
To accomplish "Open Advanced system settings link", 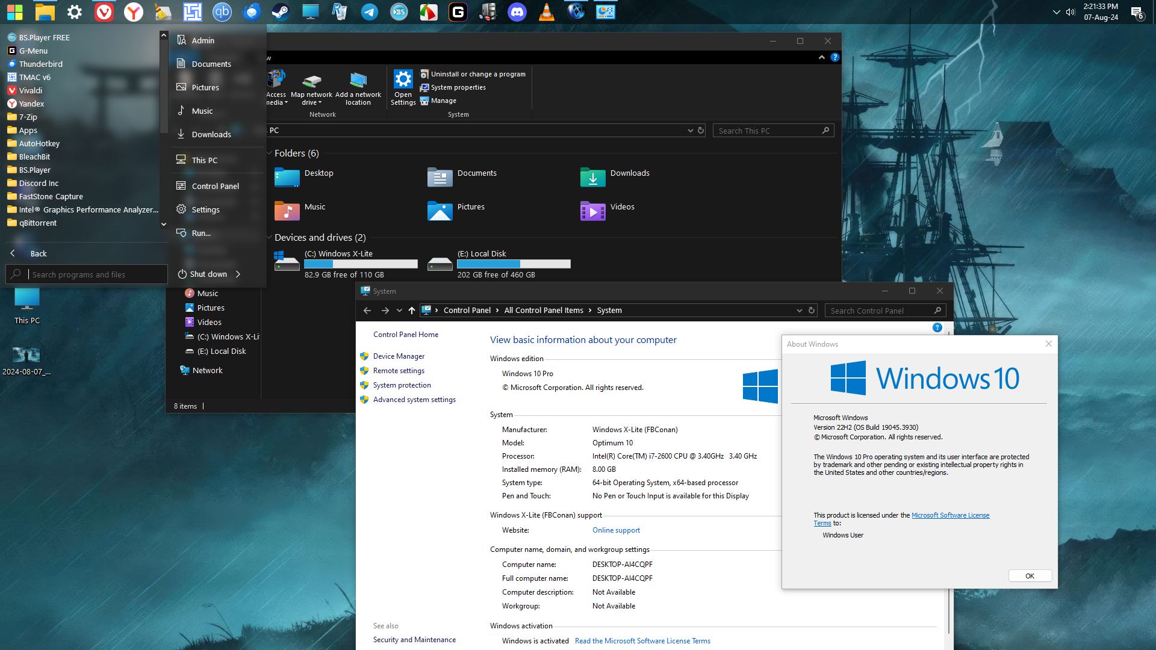I will pos(414,400).
